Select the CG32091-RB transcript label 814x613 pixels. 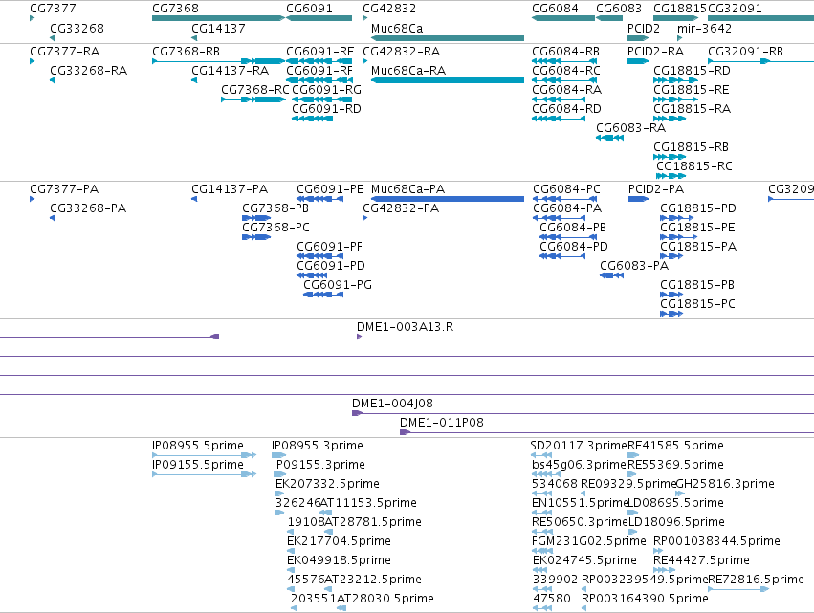(745, 52)
